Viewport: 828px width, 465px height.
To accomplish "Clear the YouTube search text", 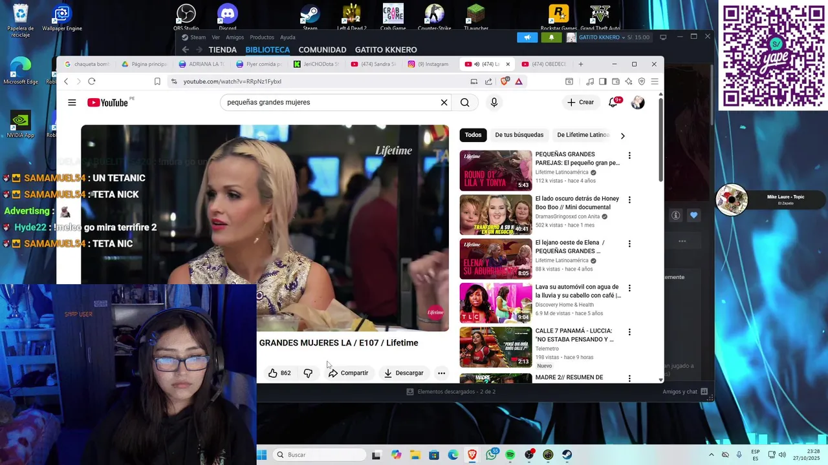I will click(444, 102).
